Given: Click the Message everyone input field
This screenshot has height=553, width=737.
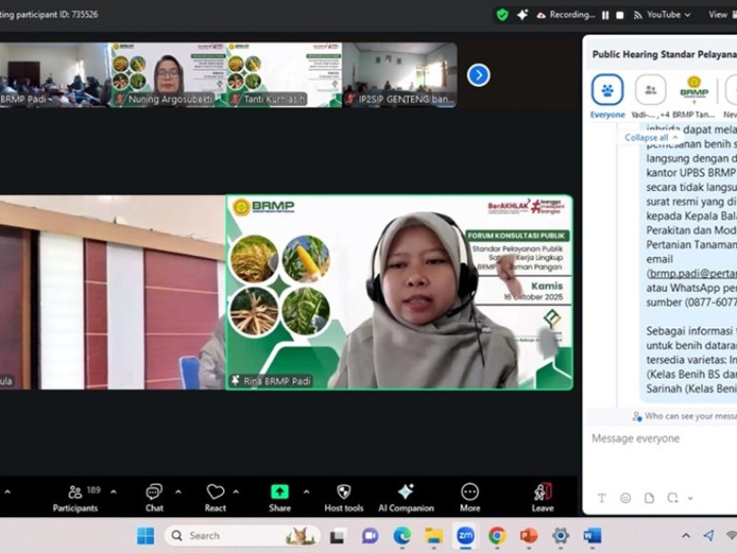Looking at the screenshot, I should point(659,439).
